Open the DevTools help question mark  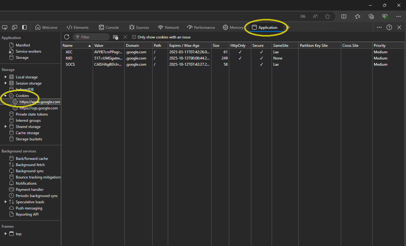(389, 27)
